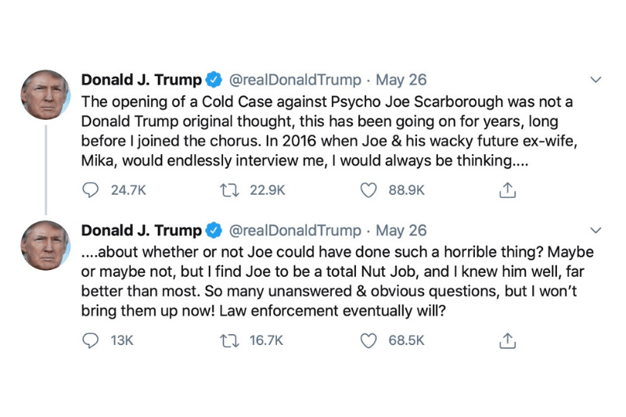Open the profile picture on first tweet

click(x=46, y=95)
